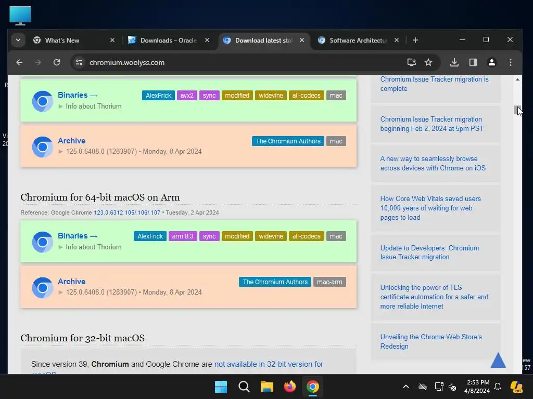Click the all-codecs tag in arm row
Image resolution: width=533 pixels, height=399 pixels.
(x=306, y=236)
